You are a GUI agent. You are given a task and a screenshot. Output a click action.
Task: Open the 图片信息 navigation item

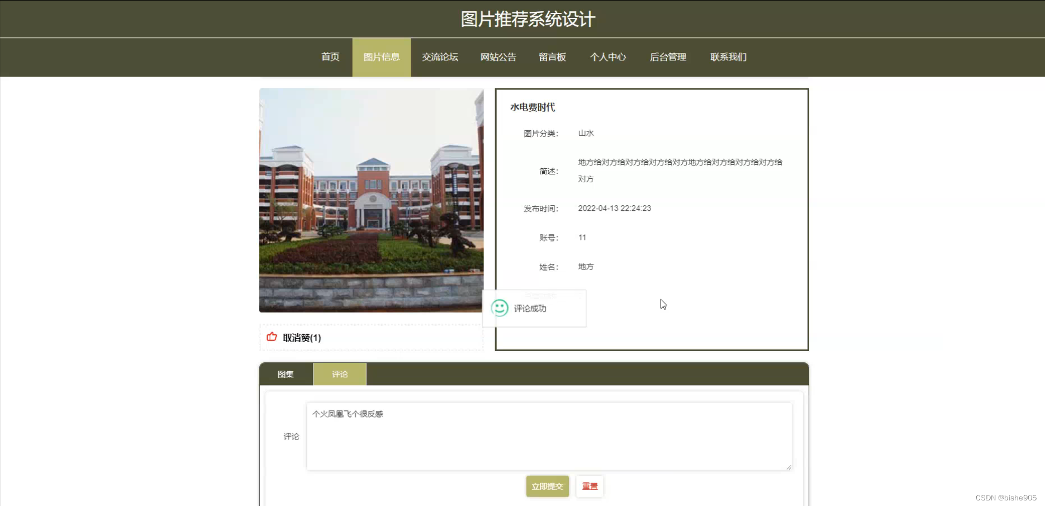pos(381,56)
